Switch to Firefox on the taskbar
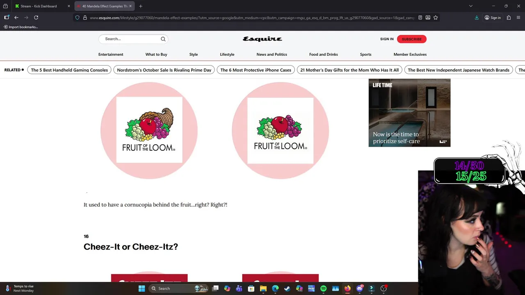The width and height of the screenshot is (525, 295). pyautogui.click(x=347, y=288)
